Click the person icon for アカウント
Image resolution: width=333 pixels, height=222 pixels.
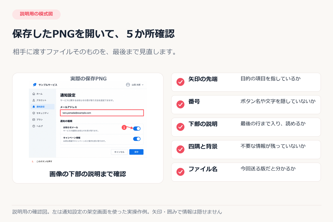click(x=34, y=100)
